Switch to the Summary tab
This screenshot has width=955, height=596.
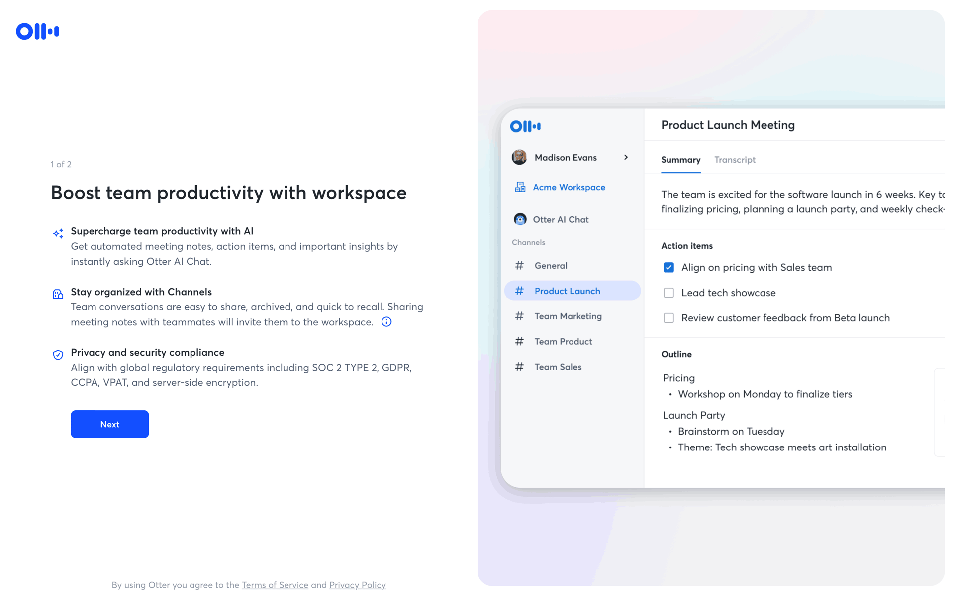681,160
